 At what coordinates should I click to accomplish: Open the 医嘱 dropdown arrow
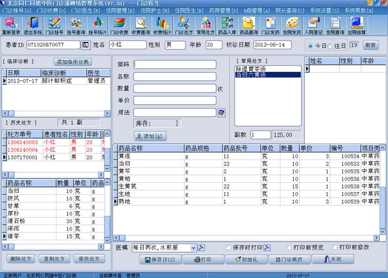(x=193, y=248)
